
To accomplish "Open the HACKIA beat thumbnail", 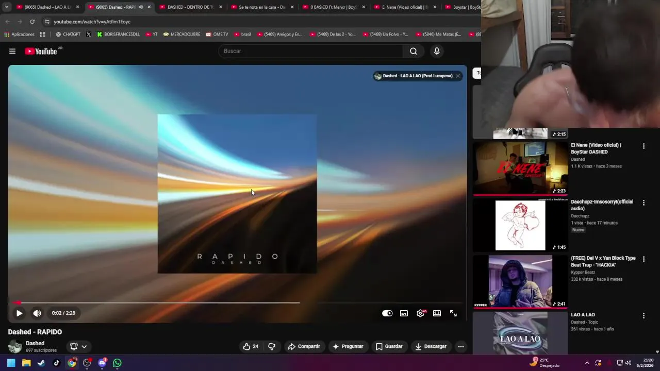I will point(520,282).
